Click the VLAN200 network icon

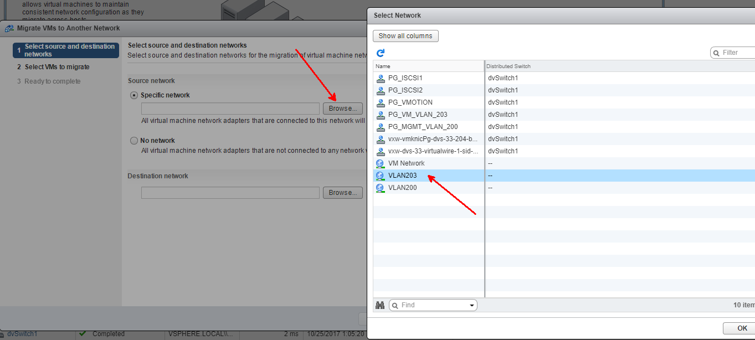click(x=380, y=188)
